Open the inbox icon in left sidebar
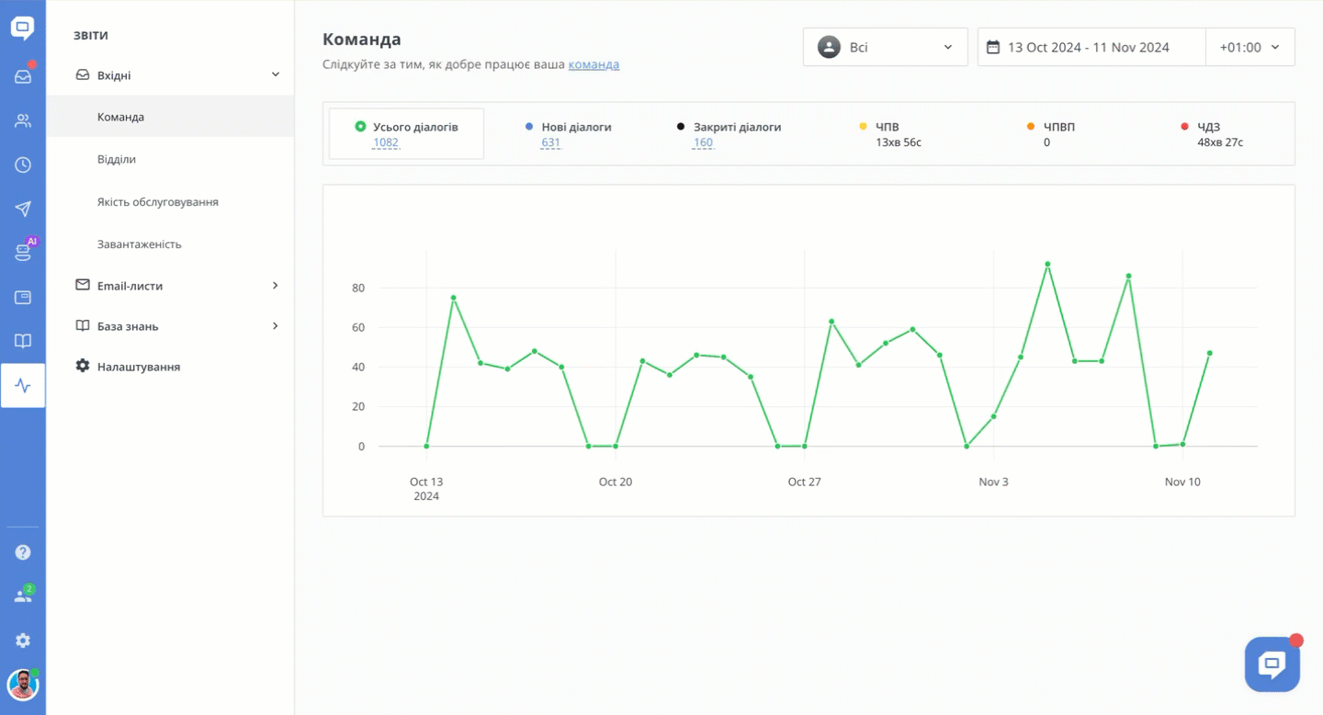Viewport: 1323px width, 715px height. [23, 76]
